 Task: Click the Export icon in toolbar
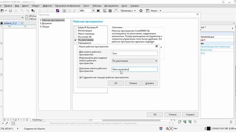point(70,11)
